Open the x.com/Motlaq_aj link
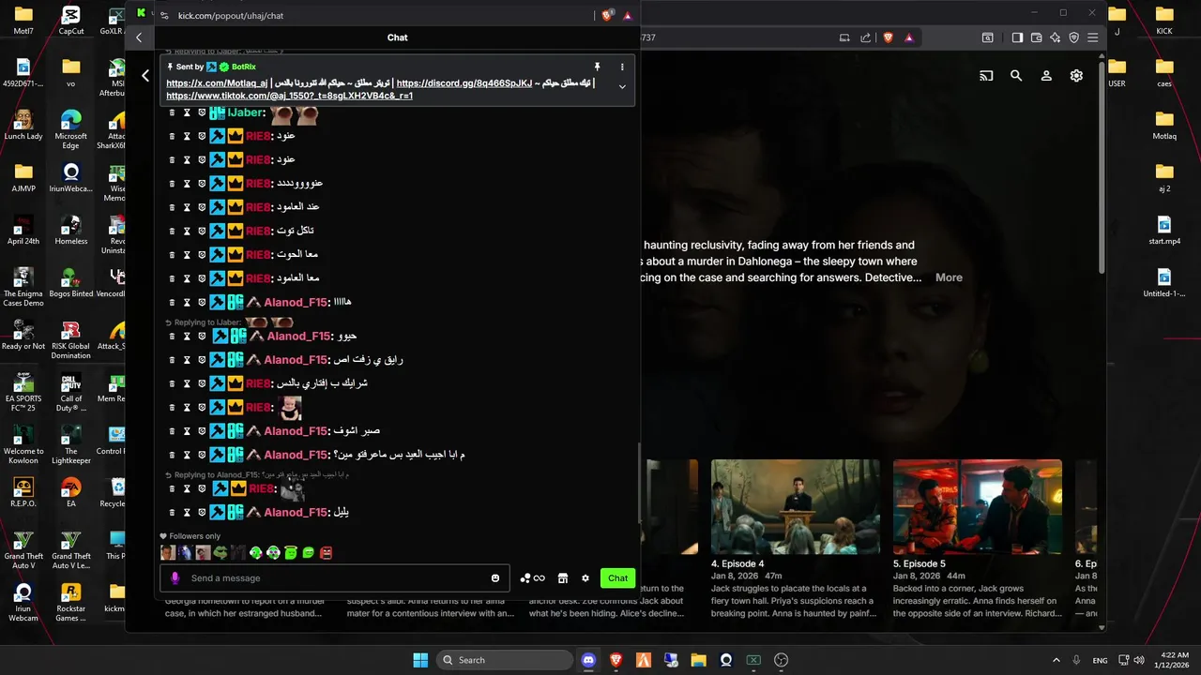1201x675 pixels. tap(217, 82)
